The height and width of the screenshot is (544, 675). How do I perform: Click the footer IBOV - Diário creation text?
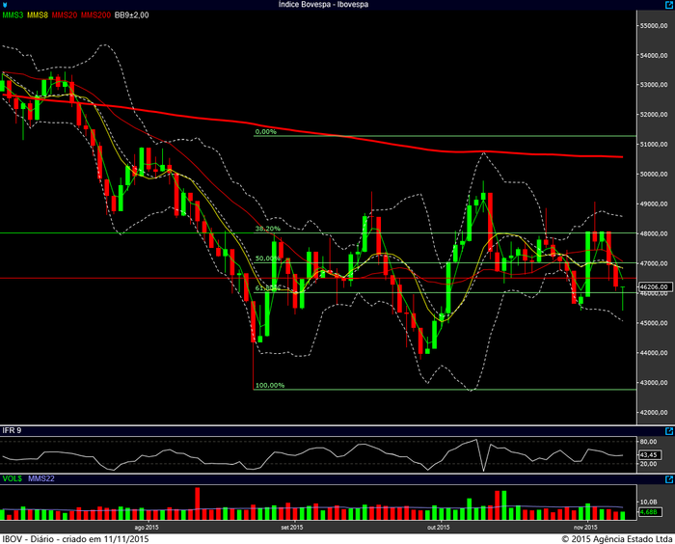click(x=76, y=539)
